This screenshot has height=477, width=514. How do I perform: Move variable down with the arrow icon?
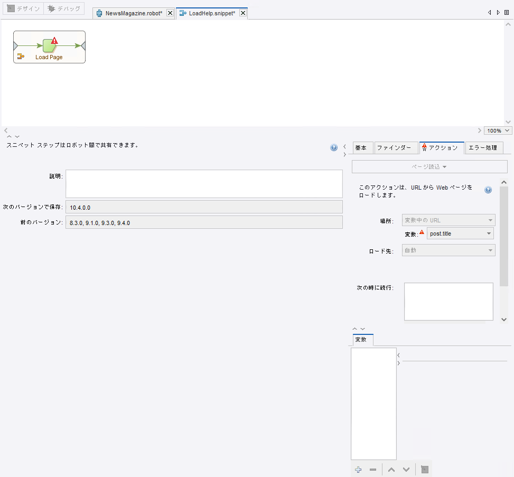click(x=406, y=470)
